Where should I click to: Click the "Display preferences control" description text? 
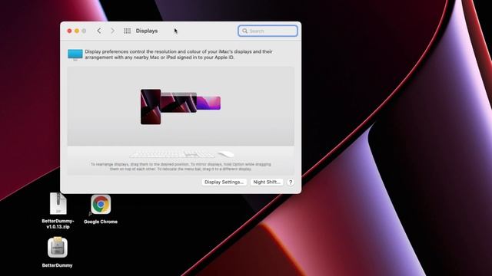point(179,54)
